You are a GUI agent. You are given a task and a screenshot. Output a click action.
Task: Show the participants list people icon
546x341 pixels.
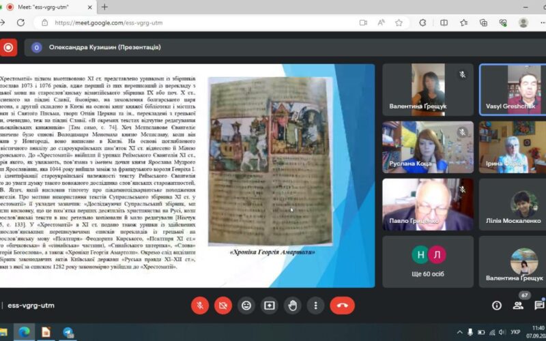518,306
